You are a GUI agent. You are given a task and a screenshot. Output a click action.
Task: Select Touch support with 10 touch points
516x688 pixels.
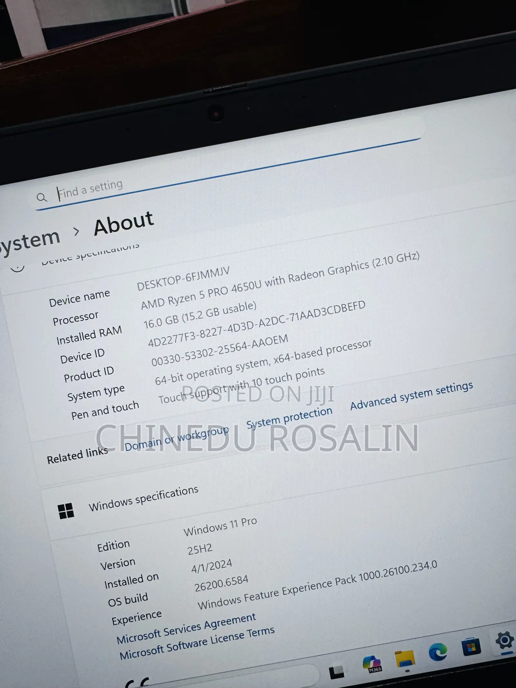241,386
